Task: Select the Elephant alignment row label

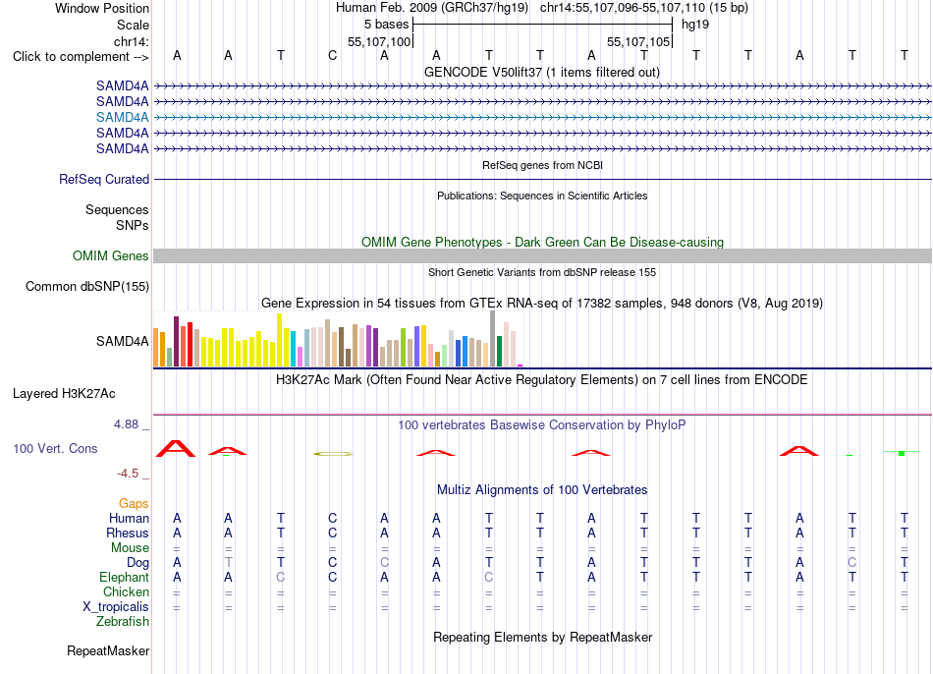Action: click(124, 577)
